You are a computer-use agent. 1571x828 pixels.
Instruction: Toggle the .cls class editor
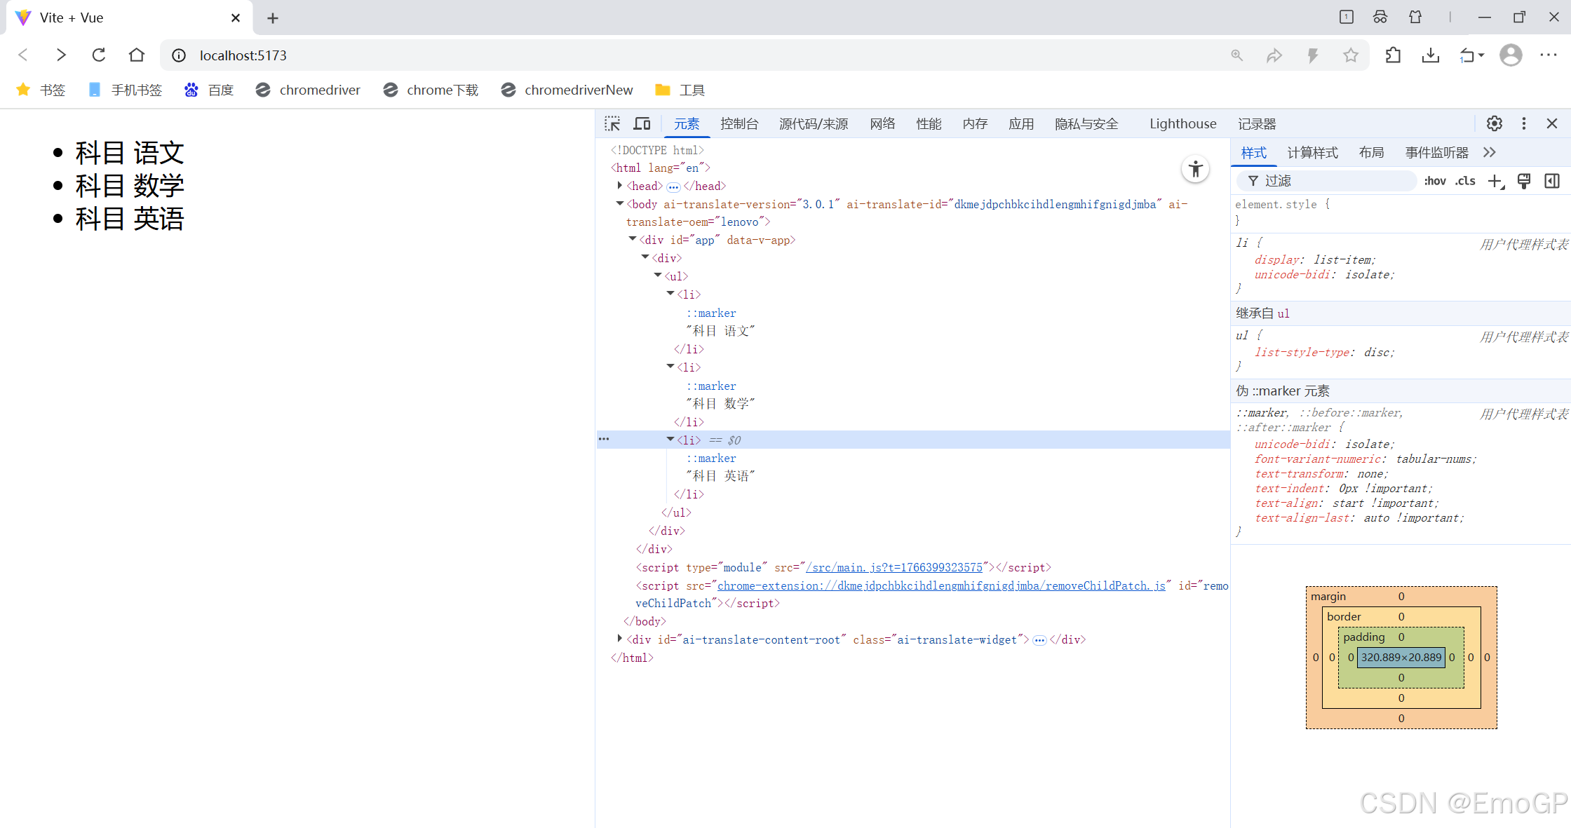(x=1465, y=182)
